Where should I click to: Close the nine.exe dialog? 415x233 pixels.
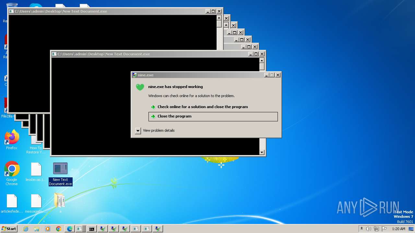(x=278, y=75)
